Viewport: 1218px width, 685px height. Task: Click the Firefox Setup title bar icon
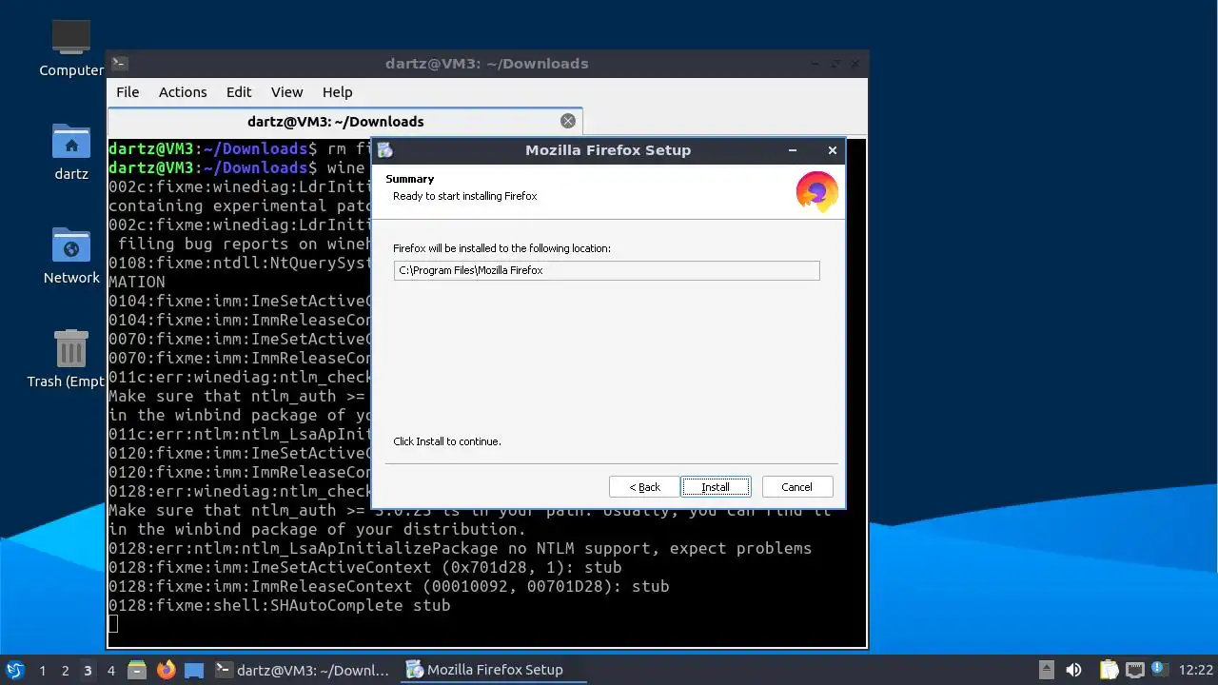click(384, 150)
